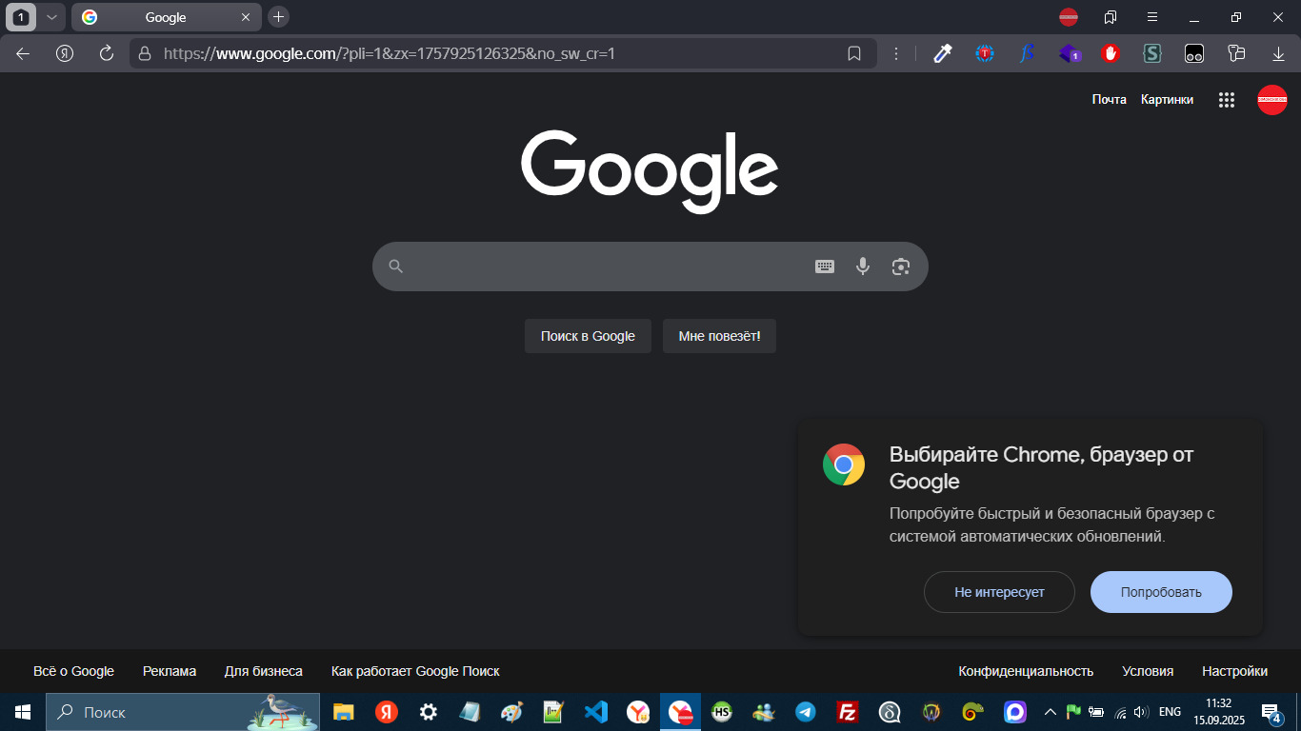
Task: Open a new tab with the plus button
Action: pyautogui.click(x=278, y=17)
